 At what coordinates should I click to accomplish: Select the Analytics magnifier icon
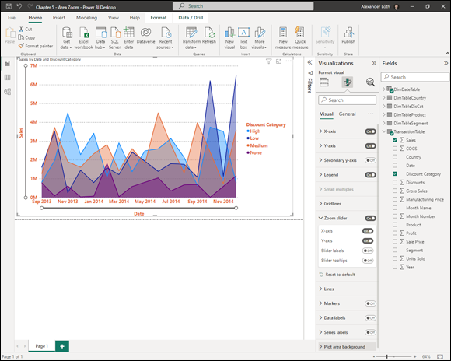[370, 82]
